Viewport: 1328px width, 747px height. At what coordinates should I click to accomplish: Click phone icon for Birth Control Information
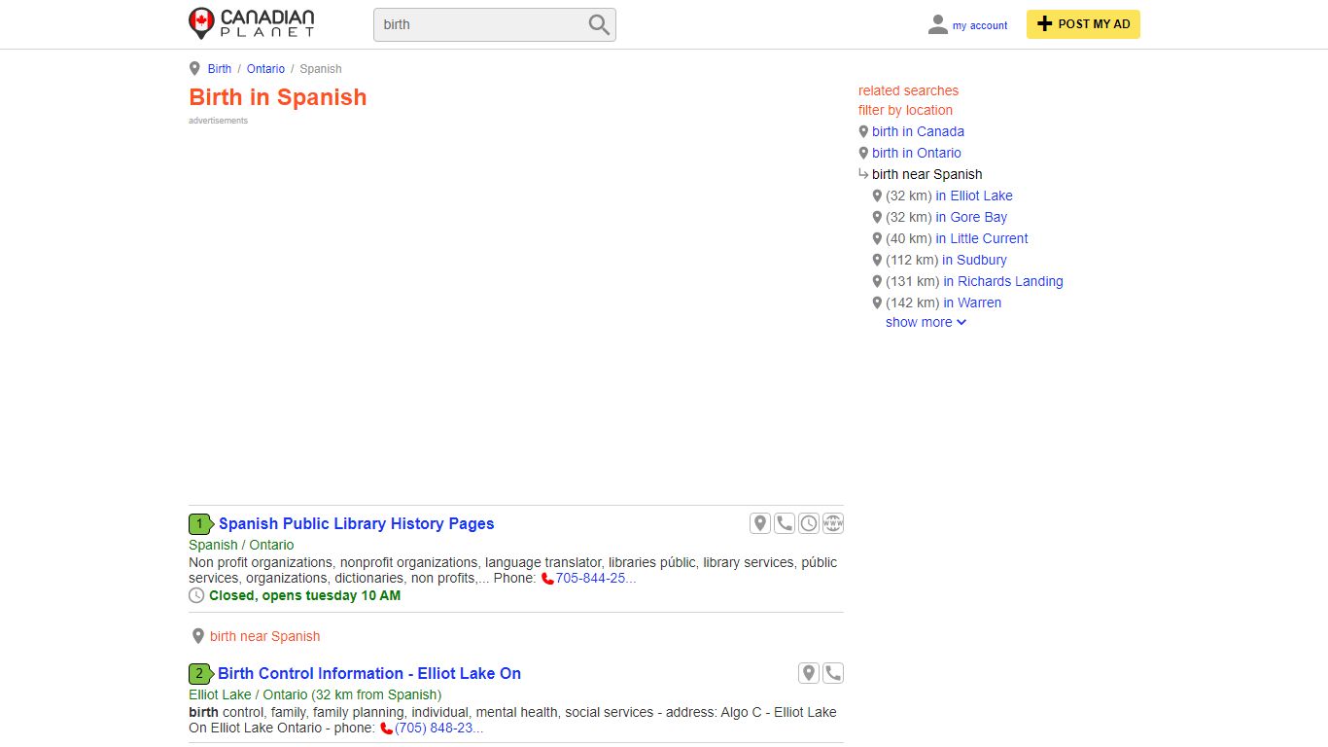[x=833, y=673]
